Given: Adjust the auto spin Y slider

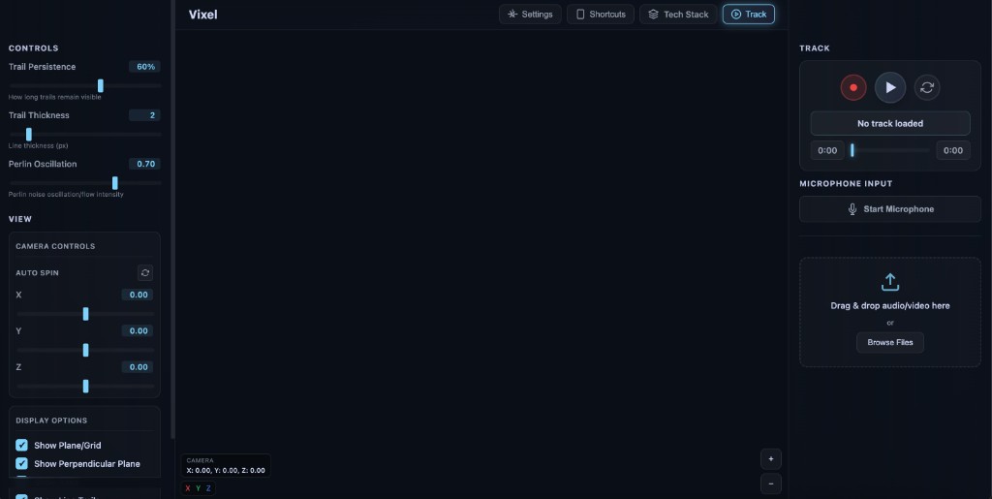Looking at the screenshot, I should click(x=85, y=350).
